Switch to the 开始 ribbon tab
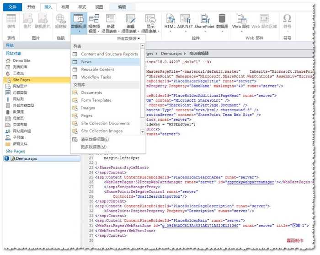This screenshot has height=255, width=320. (x=31, y=7)
